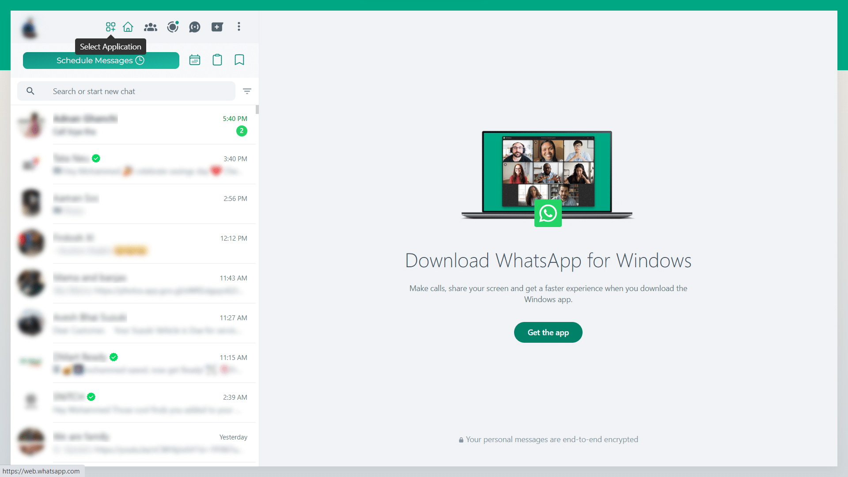The image size is (848, 477).
Task: Open the three-dot menu
Action: coord(239,27)
